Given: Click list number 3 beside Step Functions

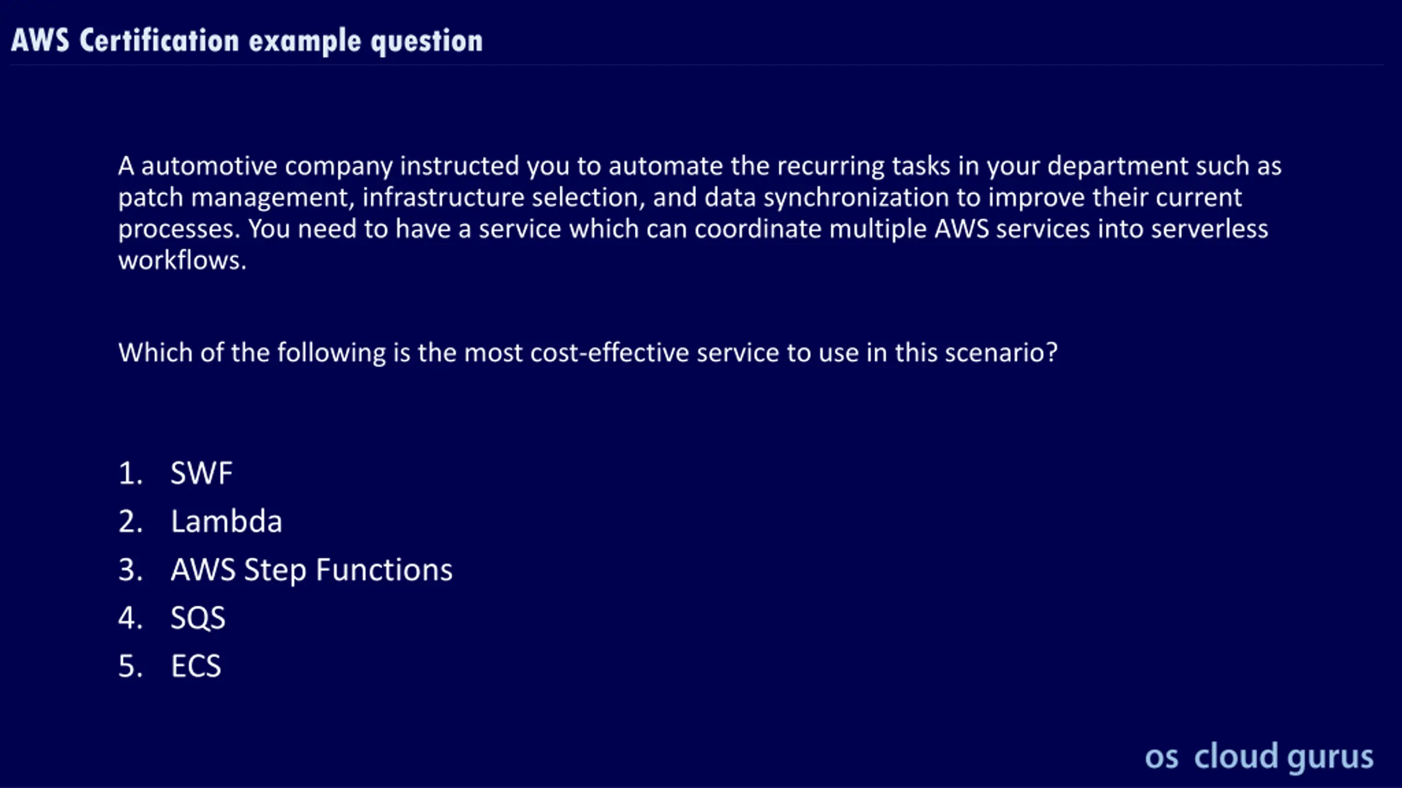Looking at the screenshot, I should tap(130, 570).
